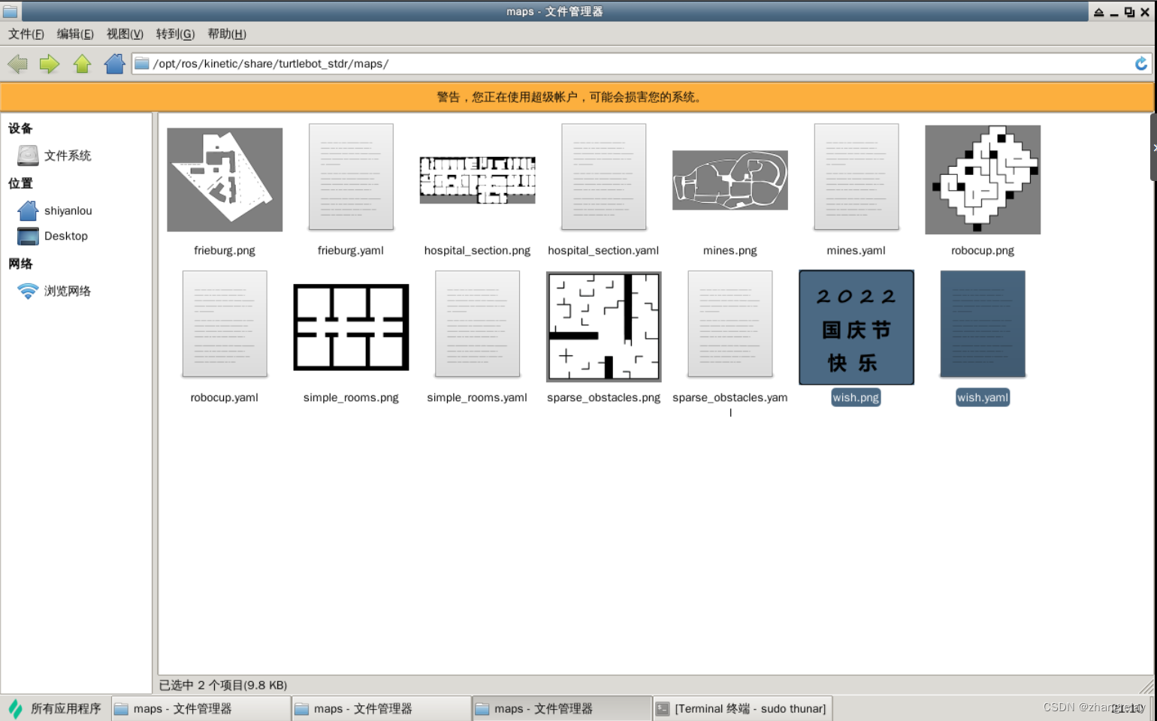Screen dimensions: 1157x721
Task: Open the 编辑(E) menu
Action: click(75, 34)
